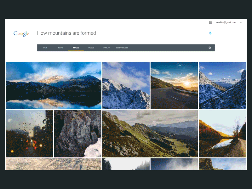Select the snowy peaks image thumbnail
Screen dimensions: 252x189
coord(126,85)
